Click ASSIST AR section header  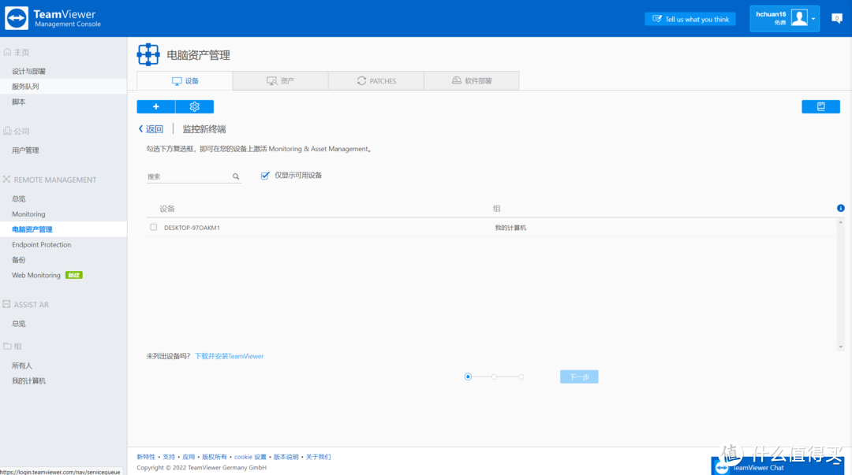tap(31, 305)
